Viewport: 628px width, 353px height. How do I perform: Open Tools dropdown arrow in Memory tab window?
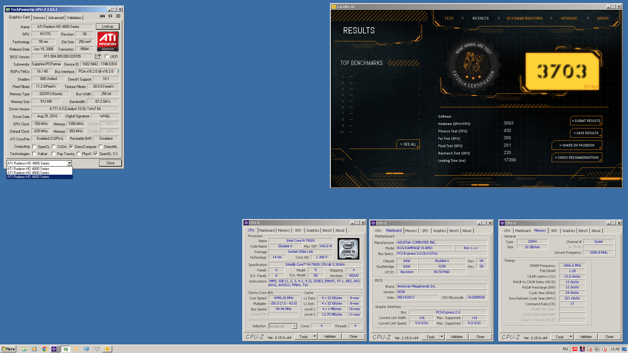571,337
